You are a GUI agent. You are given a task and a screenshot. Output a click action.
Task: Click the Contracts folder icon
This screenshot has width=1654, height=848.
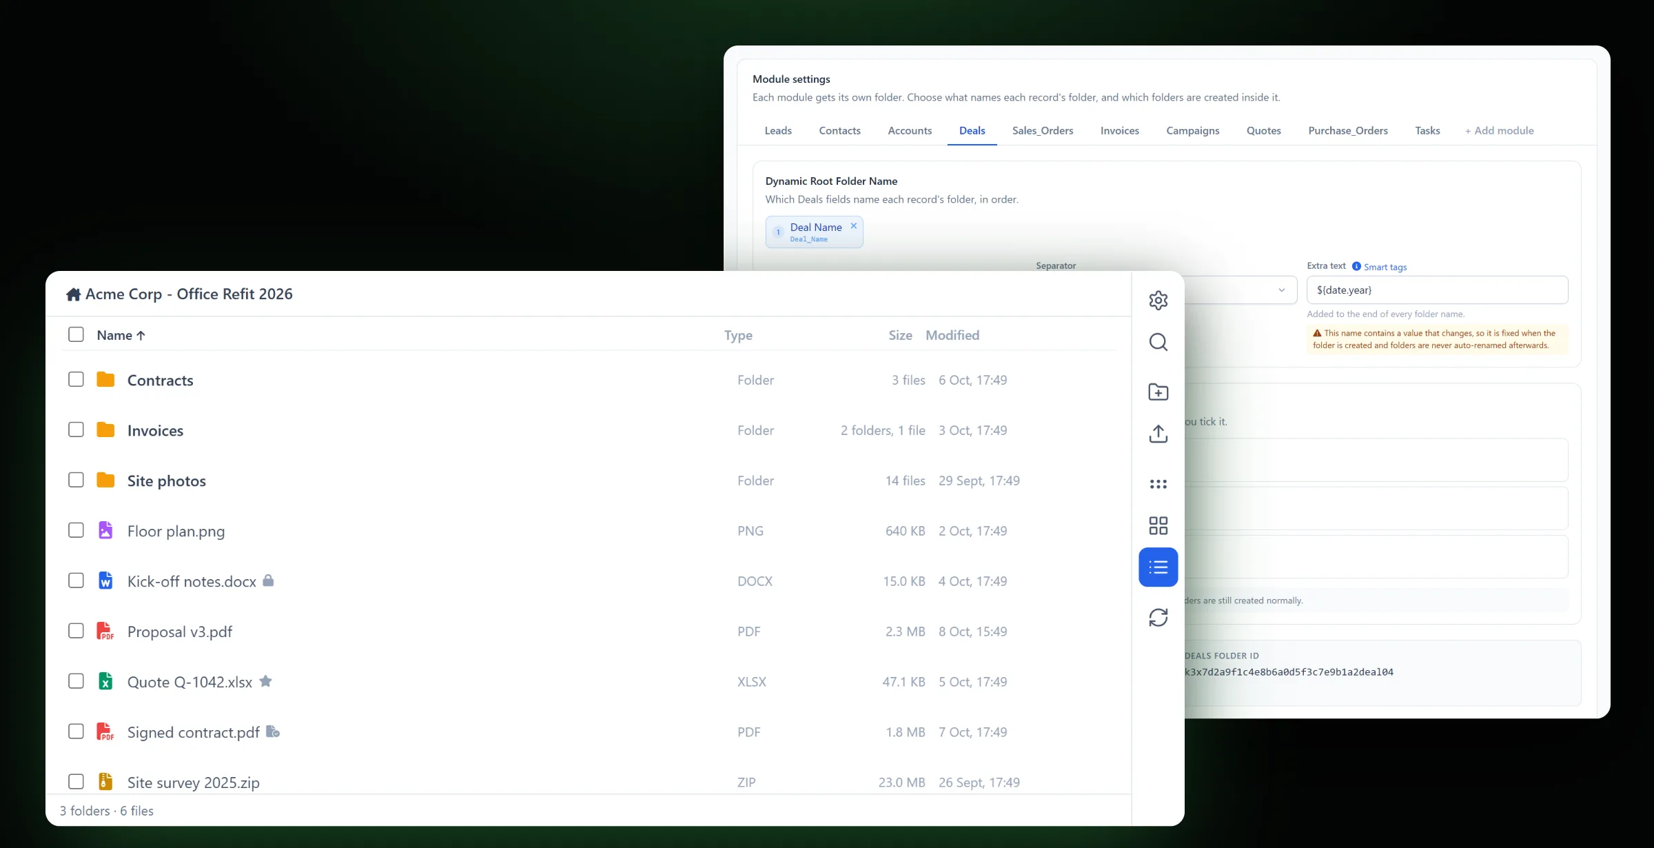click(x=105, y=379)
